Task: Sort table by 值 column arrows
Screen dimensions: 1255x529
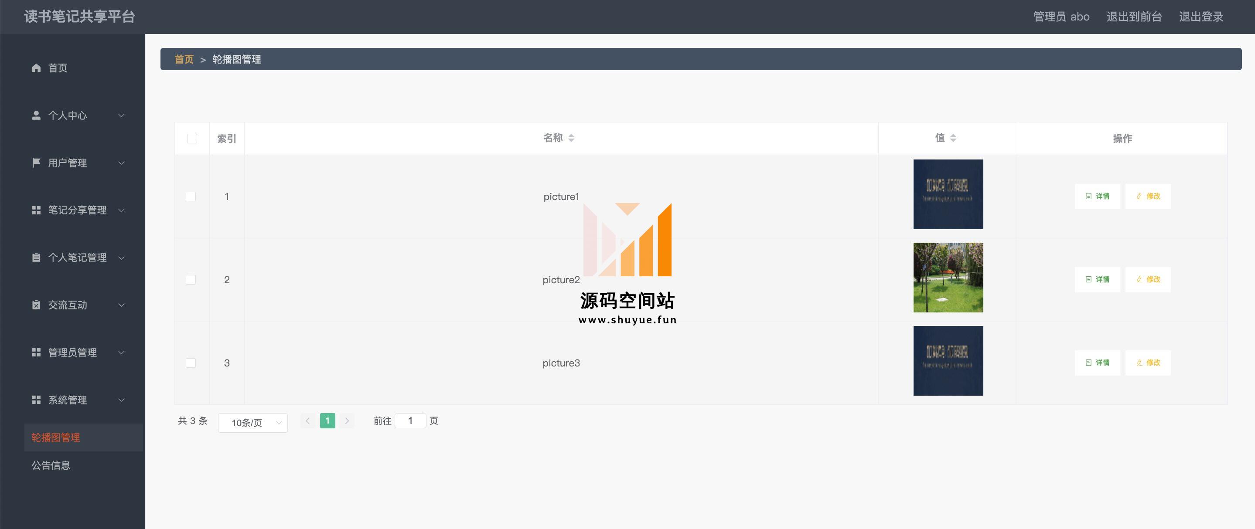Action: tap(953, 138)
